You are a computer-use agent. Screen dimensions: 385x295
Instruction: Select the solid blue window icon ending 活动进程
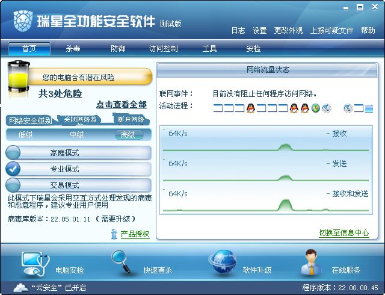click(x=369, y=108)
